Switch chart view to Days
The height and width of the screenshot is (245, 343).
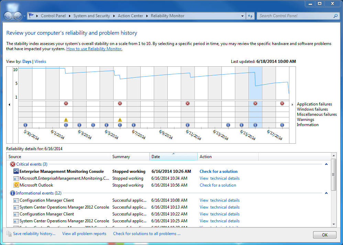click(x=27, y=62)
